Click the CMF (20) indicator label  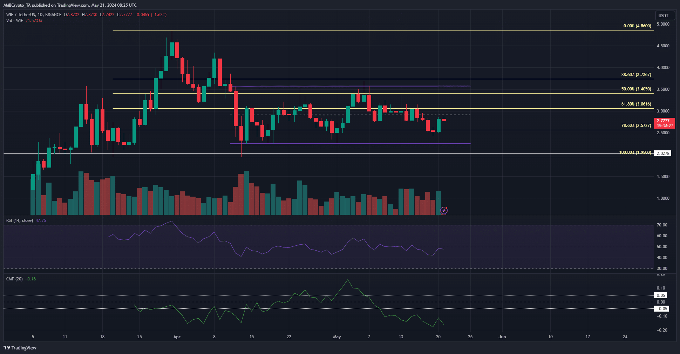click(14, 279)
